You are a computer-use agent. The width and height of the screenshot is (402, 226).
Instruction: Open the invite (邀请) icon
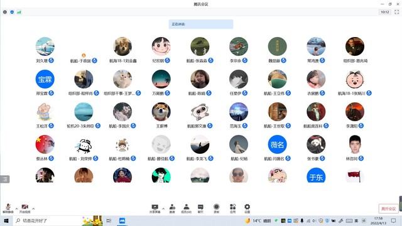pyautogui.click(x=172, y=209)
